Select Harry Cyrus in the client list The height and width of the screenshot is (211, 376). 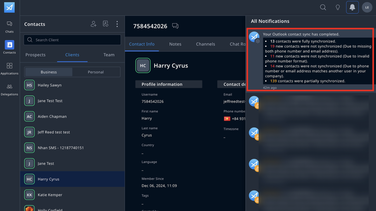[x=72, y=179]
